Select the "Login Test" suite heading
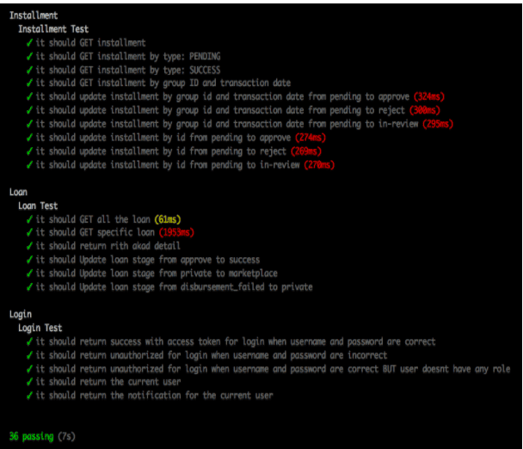 pyautogui.click(x=41, y=328)
